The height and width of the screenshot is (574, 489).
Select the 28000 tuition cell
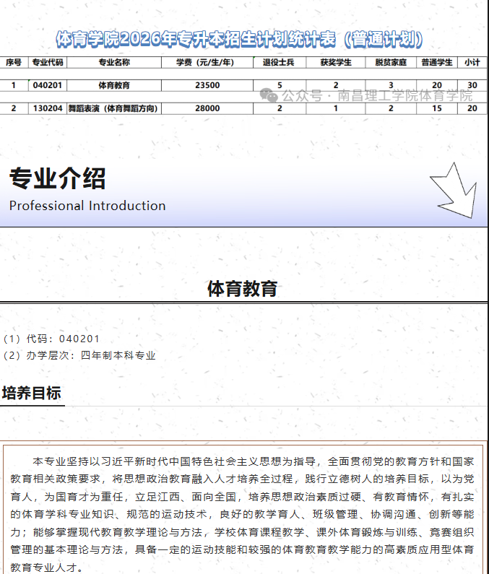(207, 108)
